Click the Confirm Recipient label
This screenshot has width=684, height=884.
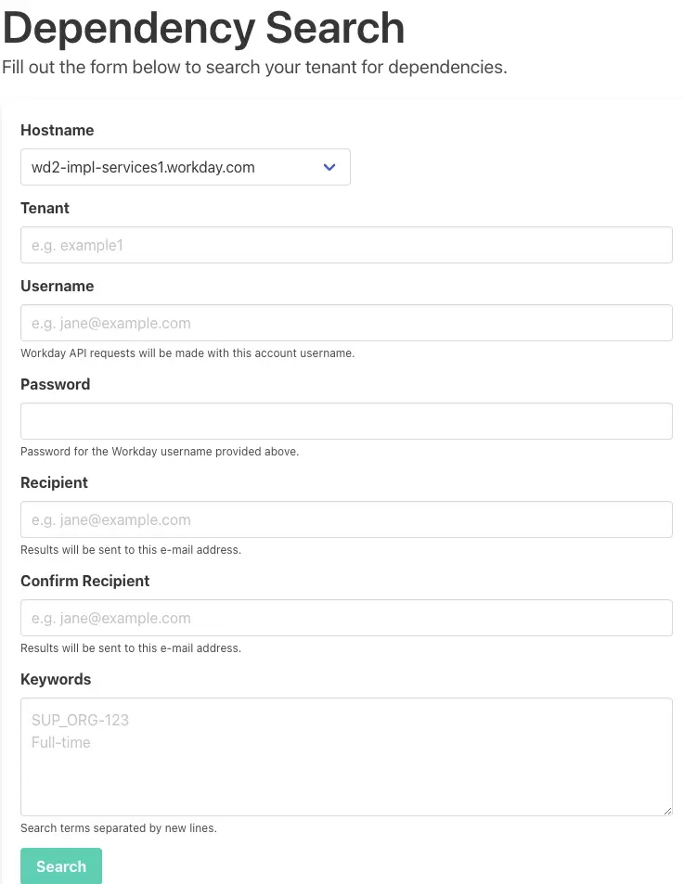coord(84,581)
